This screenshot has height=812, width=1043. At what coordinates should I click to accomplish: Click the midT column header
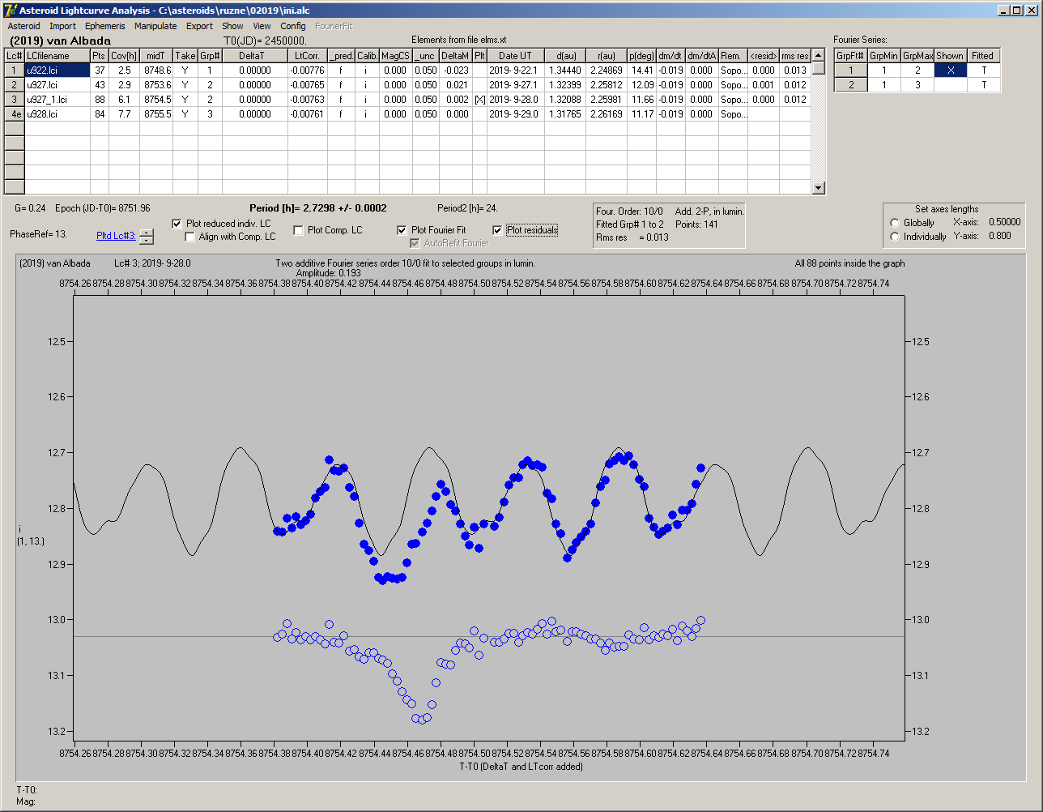click(x=156, y=56)
